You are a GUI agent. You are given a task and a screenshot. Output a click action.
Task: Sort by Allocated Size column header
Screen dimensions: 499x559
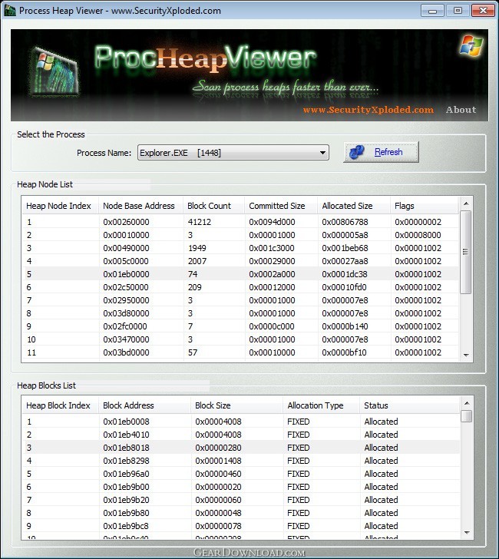tap(354, 206)
